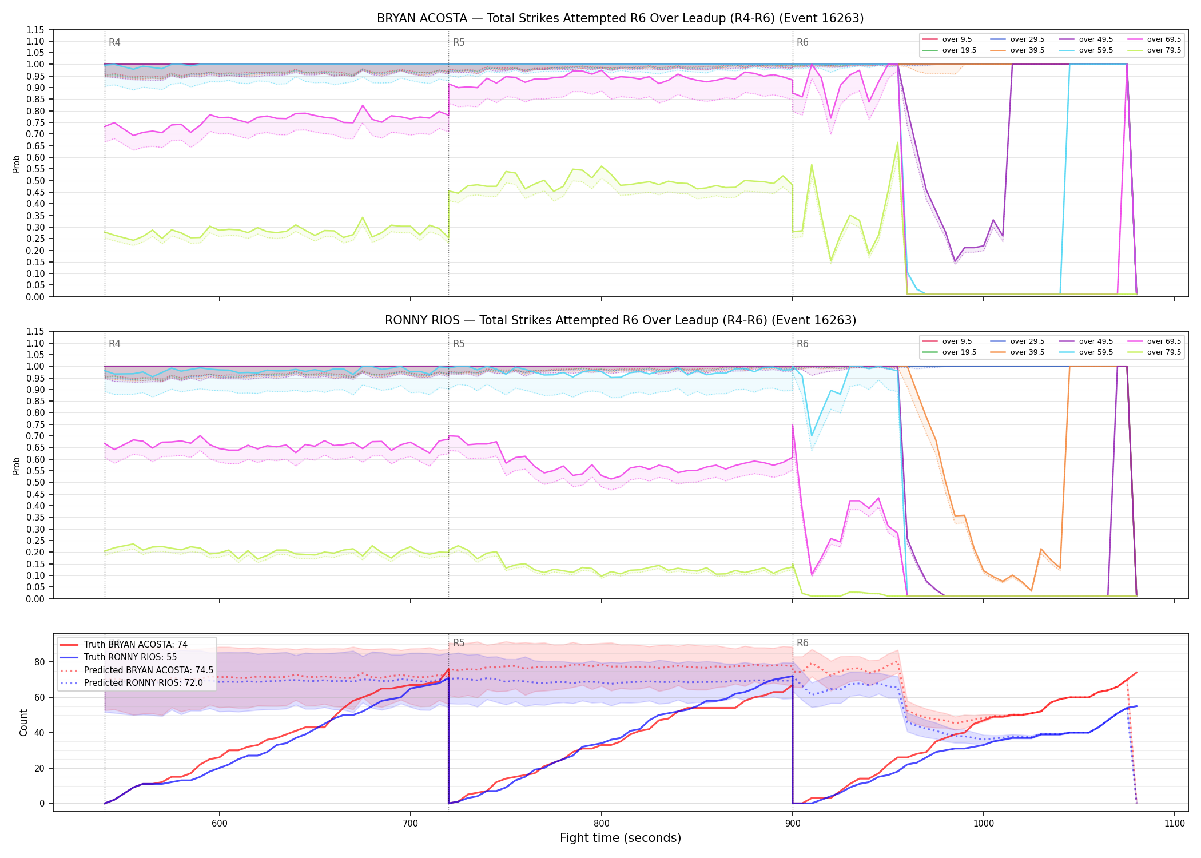Click the 800 tick on the time axis
The height and width of the screenshot is (858, 1201).
point(602,823)
